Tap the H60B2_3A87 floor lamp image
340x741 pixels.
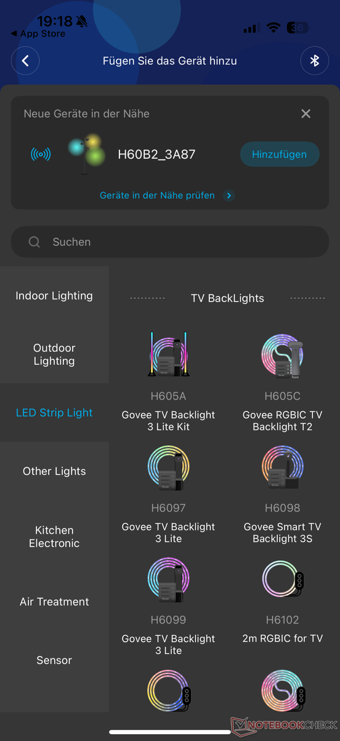86,154
